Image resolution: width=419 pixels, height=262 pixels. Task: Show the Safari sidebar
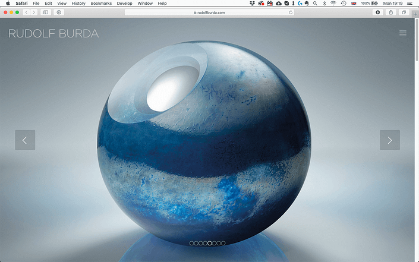46,12
